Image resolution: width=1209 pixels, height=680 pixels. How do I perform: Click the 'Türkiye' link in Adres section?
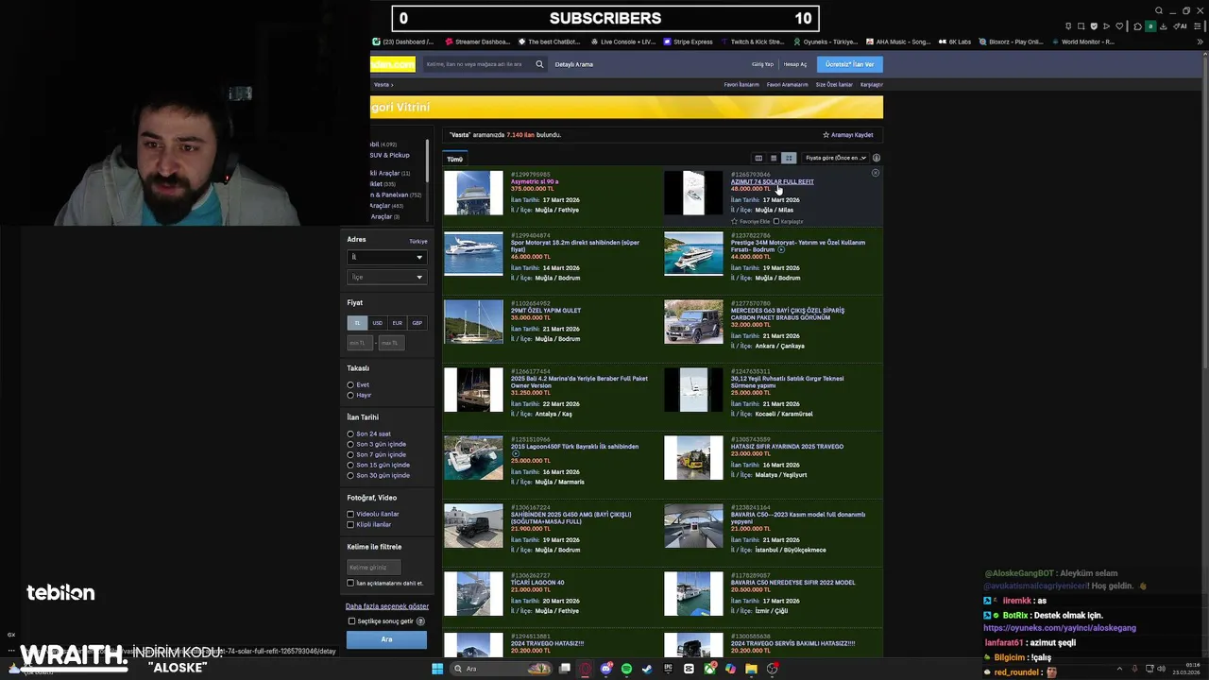tap(417, 241)
